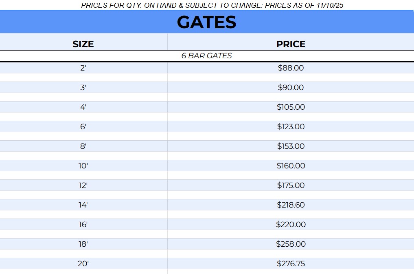
Task: Click the 18' size cell
Action: click(83, 244)
